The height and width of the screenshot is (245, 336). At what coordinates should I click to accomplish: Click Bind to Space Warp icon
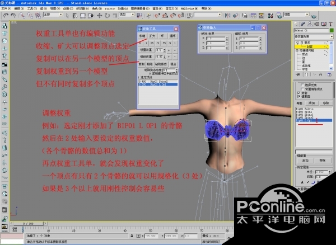click(x=38, y=16)
